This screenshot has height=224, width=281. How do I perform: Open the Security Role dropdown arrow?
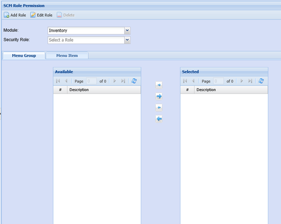coord(127,40)
